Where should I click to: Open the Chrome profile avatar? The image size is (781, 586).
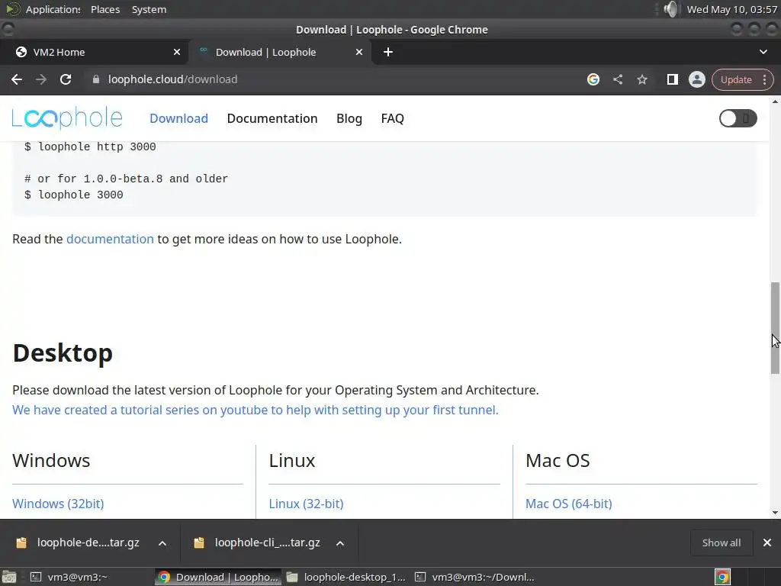point(697,79)
